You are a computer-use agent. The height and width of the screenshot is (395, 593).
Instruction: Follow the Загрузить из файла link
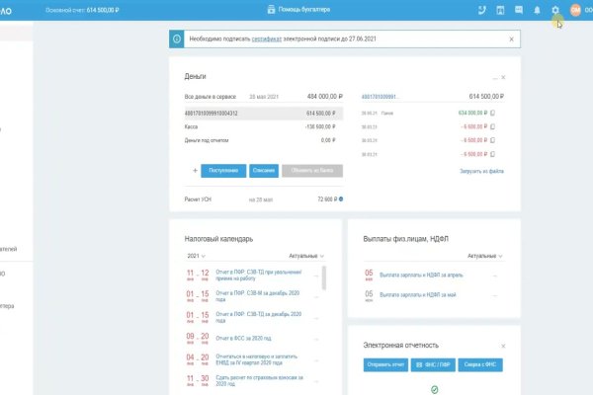(482, 172)
